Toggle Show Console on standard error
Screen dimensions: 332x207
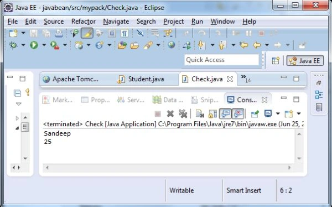pos(238,114)
